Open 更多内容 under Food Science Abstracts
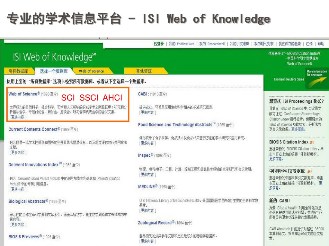 tap(147, 143)
